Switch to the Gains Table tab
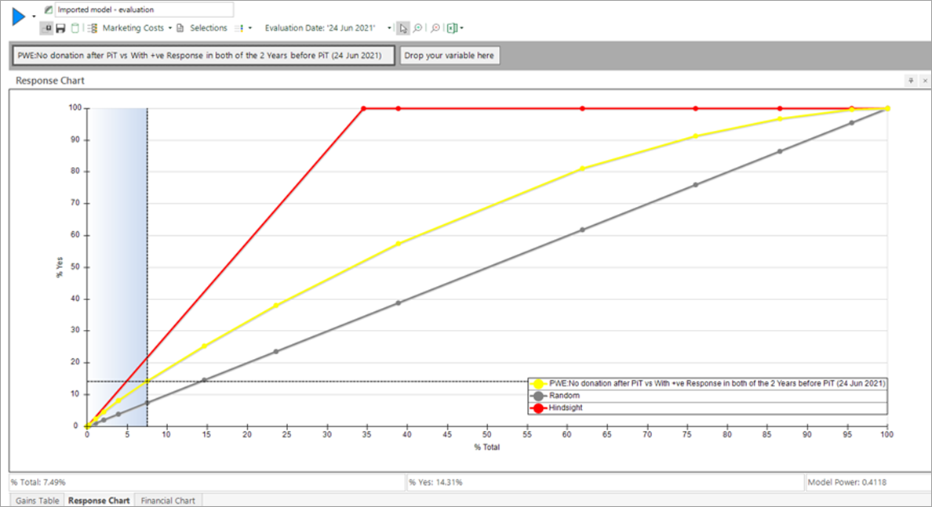This screenshot has width=932, height=507. point(37,500)
